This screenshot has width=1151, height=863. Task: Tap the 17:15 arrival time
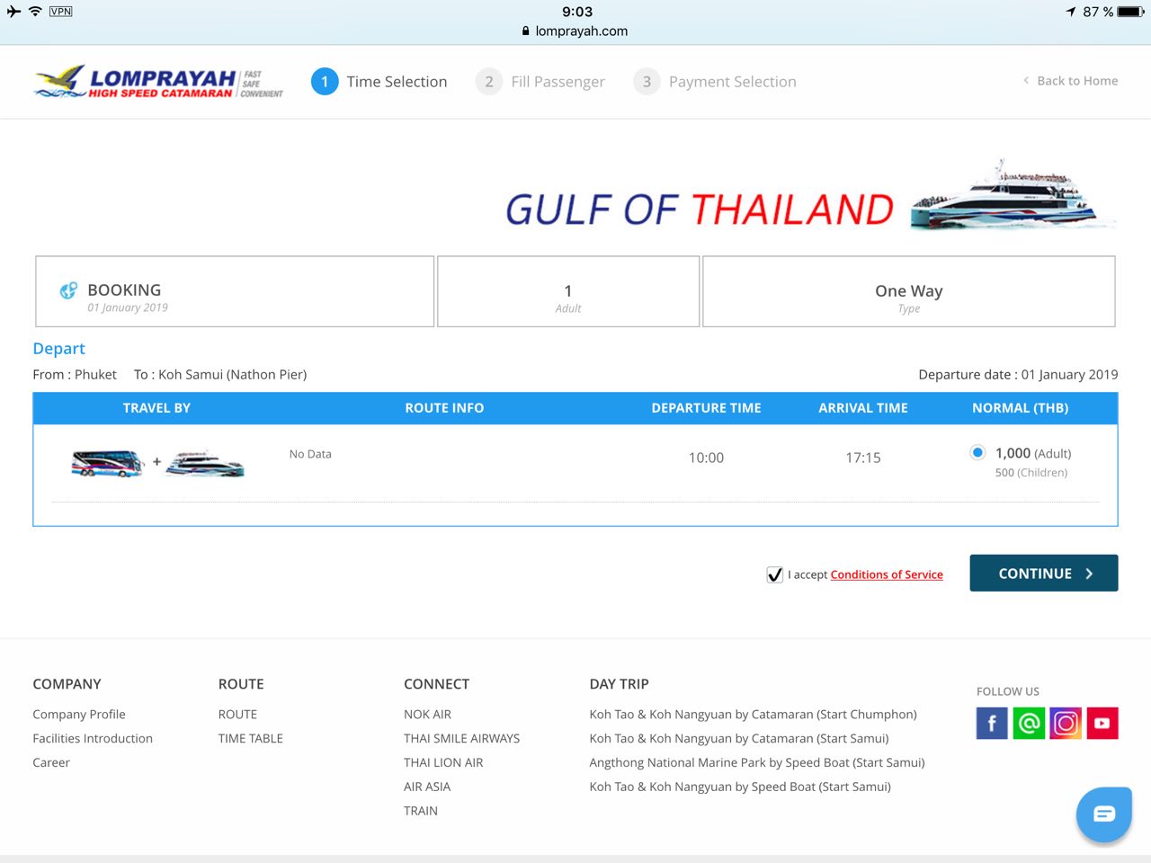[863, 458]
